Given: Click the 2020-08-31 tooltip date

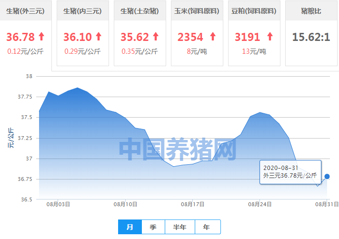Looking at the screenshot, I should [280, 168].
